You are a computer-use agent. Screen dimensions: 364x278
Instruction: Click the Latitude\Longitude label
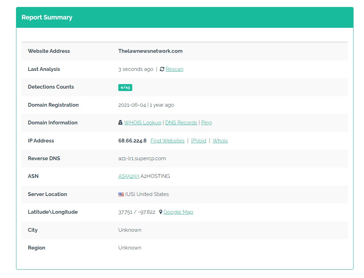(53, 212)
